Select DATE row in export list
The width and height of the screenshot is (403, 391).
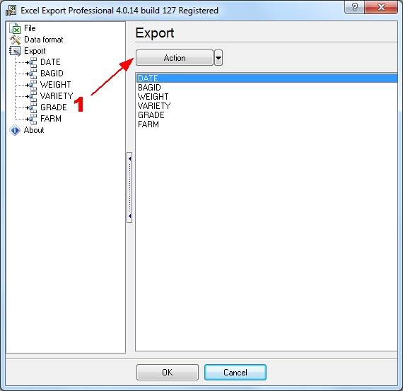(x=267, y=78)
